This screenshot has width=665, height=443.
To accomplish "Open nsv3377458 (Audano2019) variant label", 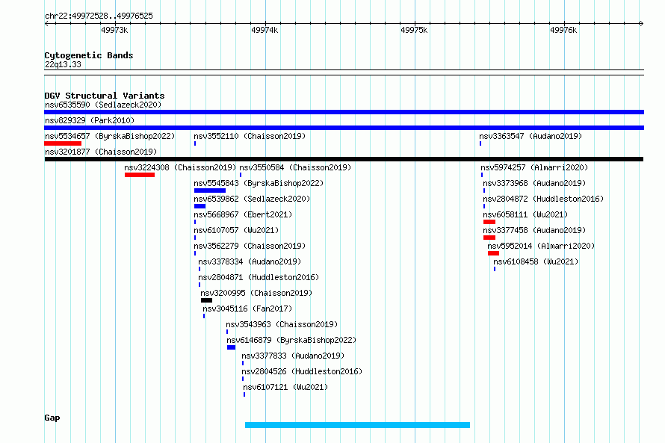I will point(534,230).
